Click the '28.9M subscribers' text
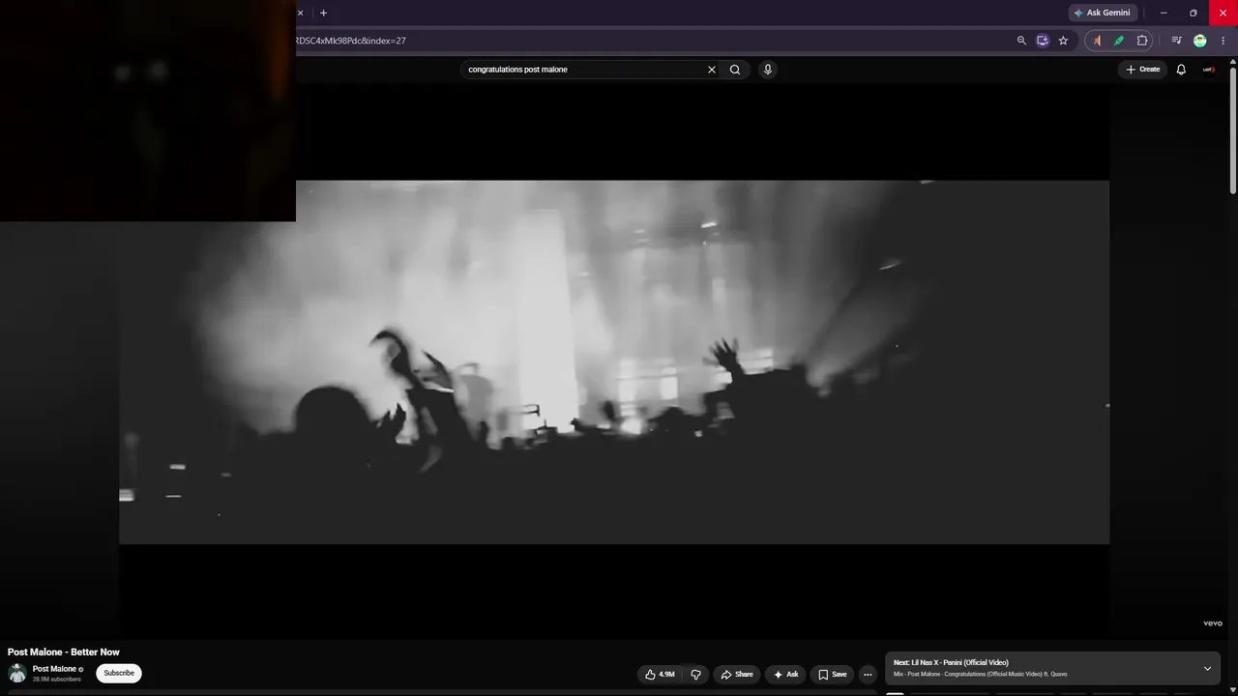The width and height of the screenshot is (1238, 696). 57,680
